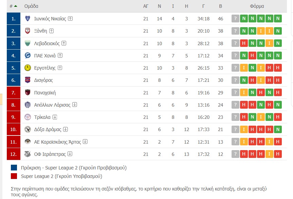293x199 pixels.
Task: Click the ΟΦ Ιεράπετρας club crest
Action: coord(28,154)
